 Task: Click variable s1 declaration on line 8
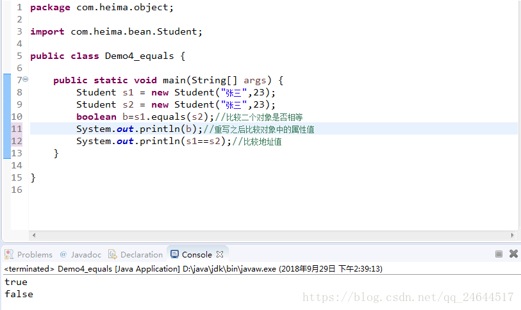point(128,93)
